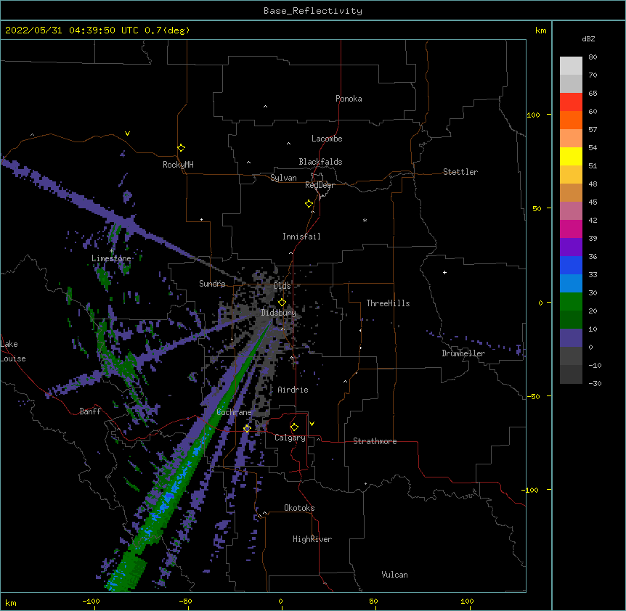Click the -50 tick label on the horizontal axis
The width and height of the screenshot is (626, 611).
point(185,602)
